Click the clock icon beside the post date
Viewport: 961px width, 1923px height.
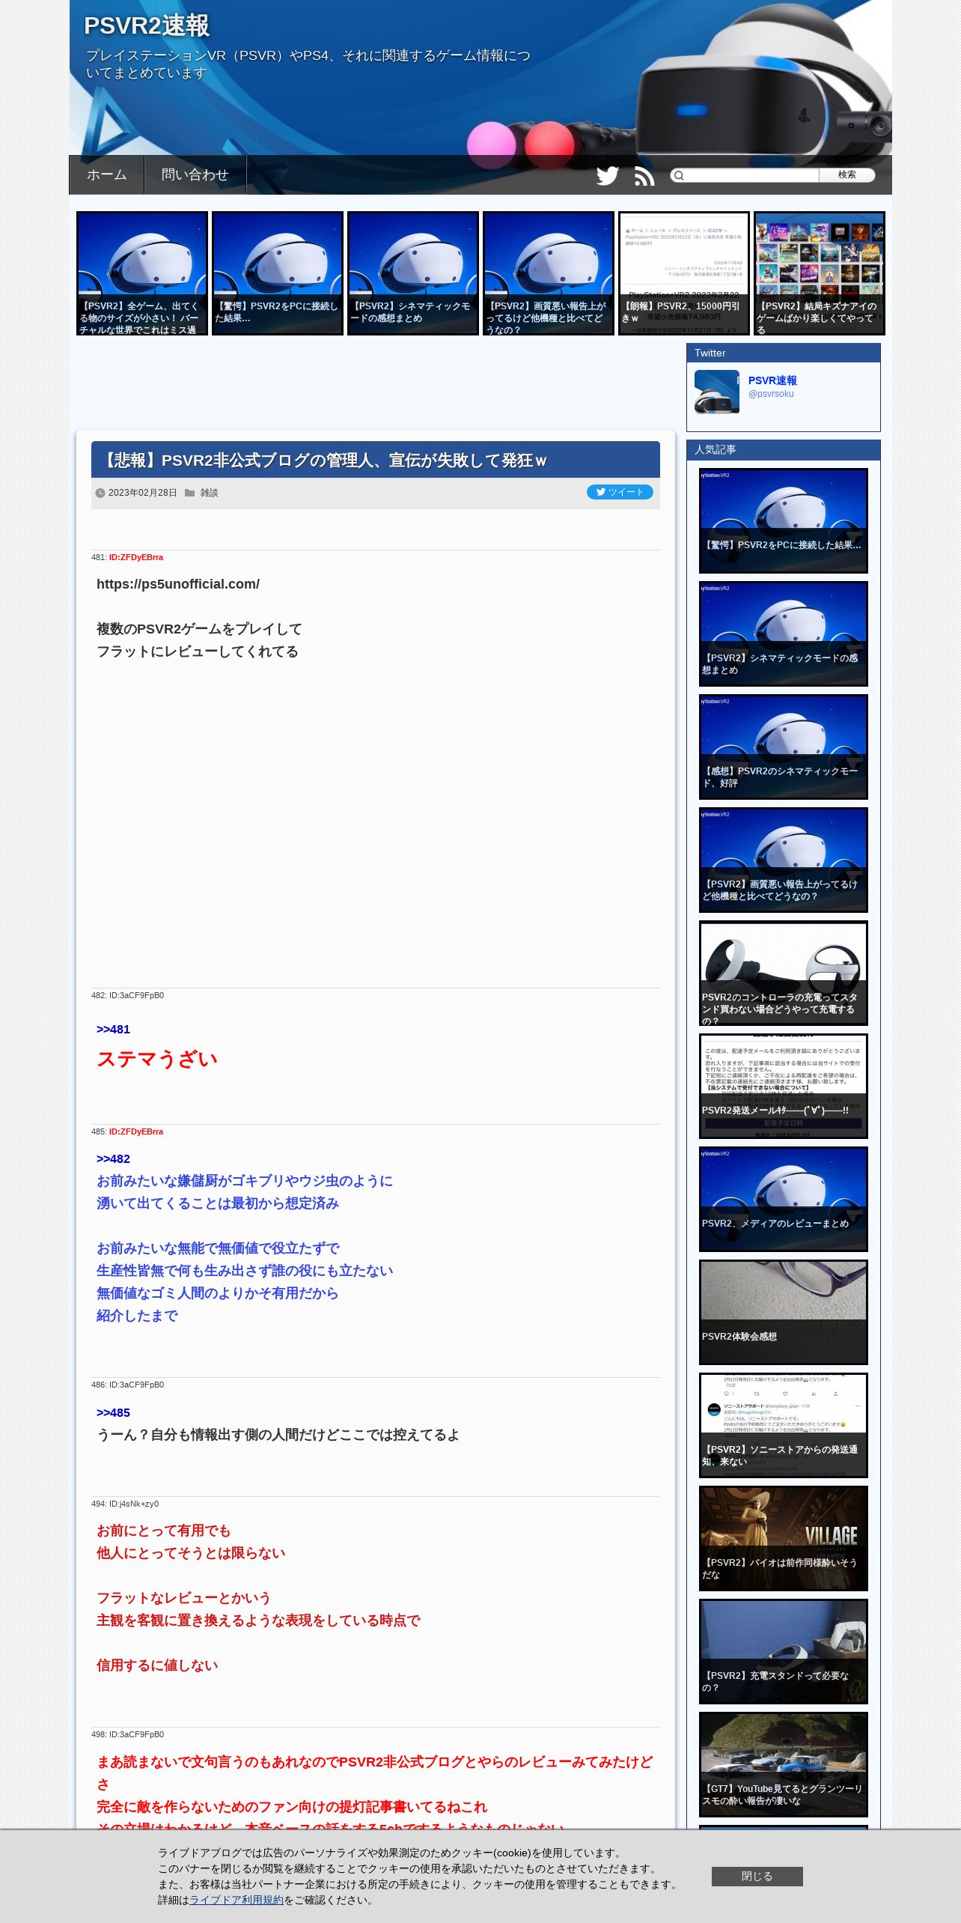100,493
